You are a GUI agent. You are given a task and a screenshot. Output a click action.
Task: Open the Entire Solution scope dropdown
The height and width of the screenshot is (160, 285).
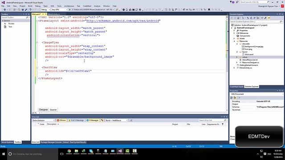click(x=44, y=120)
